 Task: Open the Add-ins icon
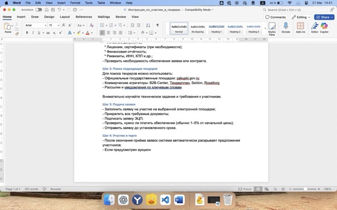[x=300, y=27]
